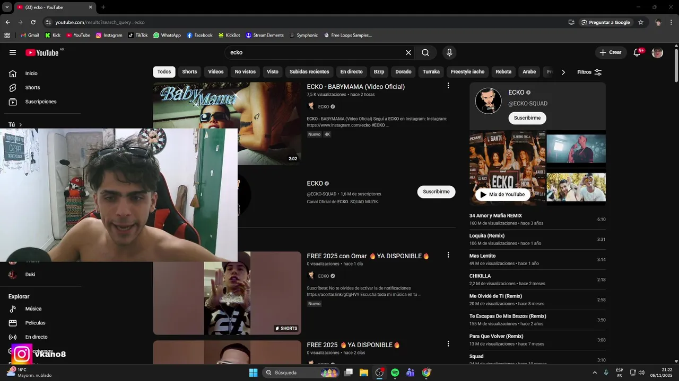Select the No vistos filter chip
Viewport: 679px width, 381px height.
pos(245,71)
